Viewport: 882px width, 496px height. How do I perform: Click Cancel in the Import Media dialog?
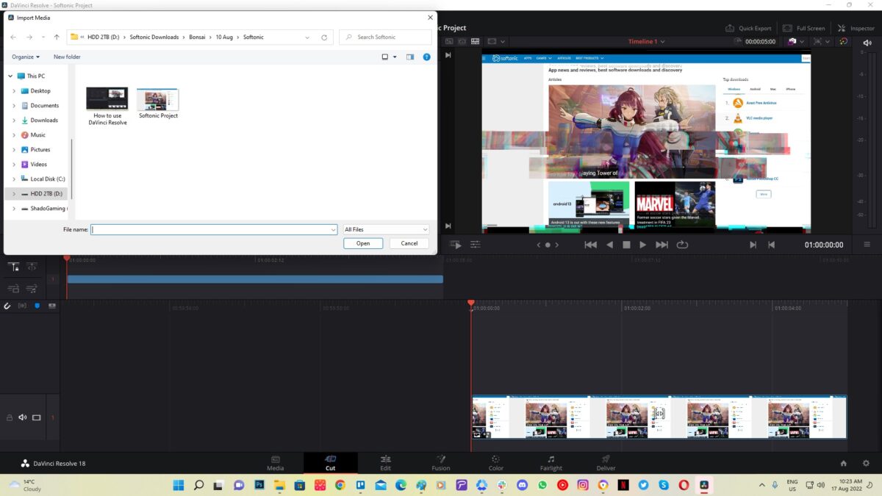pyautogui.click(x=409, y=243)
